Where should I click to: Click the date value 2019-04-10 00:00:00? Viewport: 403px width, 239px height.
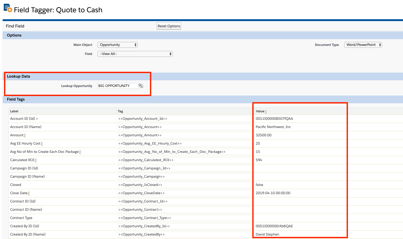click(273, 193)
